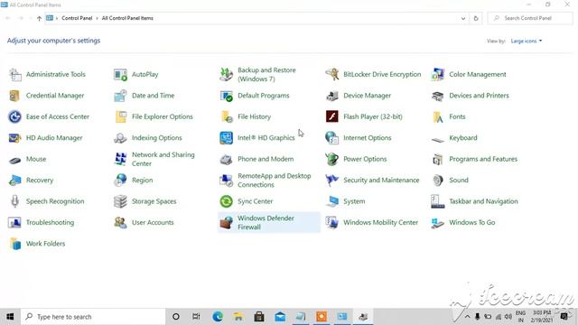
Task: Open the Fonts icon
Action: (x=437, y=116)
